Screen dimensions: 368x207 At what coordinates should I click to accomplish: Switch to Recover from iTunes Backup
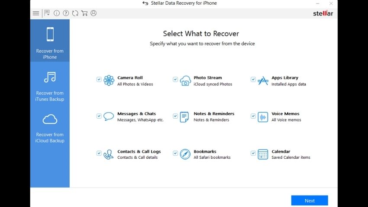pyautogui.click(x=50, y=86)
